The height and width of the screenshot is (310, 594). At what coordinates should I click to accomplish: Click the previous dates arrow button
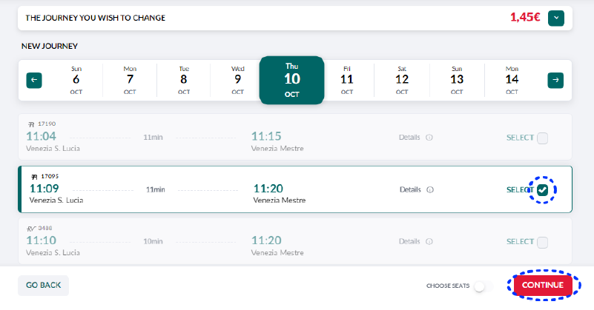point(34,80)
